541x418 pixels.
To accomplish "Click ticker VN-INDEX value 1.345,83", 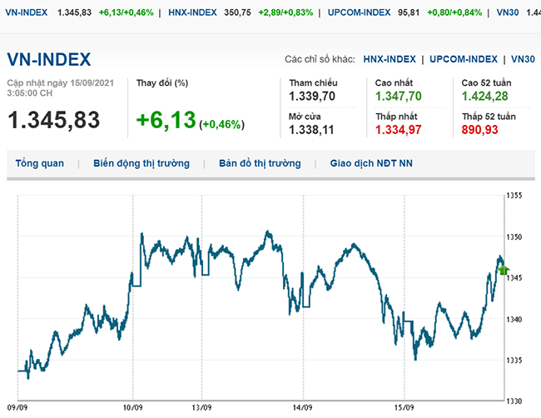I will point(74,12).
